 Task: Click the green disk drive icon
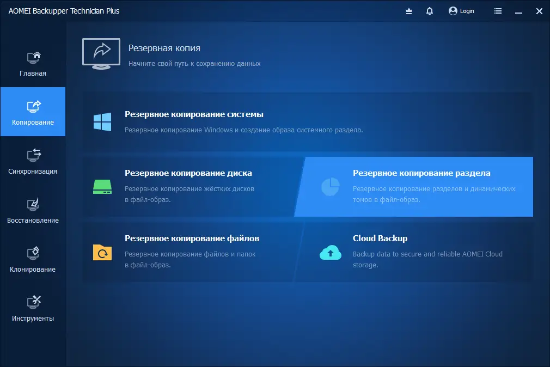point(102,187)
